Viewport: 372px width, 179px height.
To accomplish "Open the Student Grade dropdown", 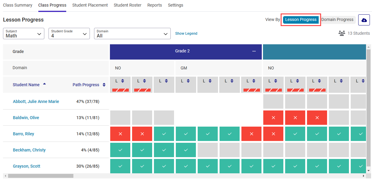I will (69, 34).
